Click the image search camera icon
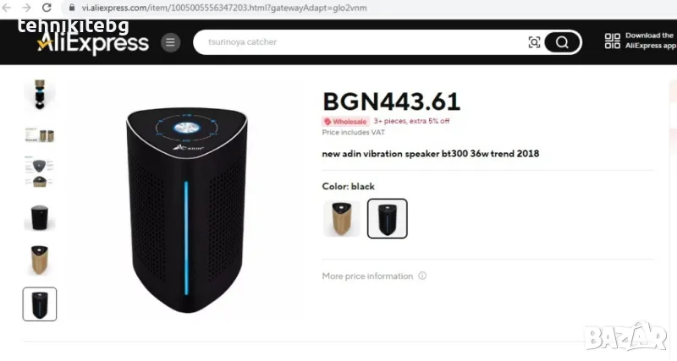The width and height of the screenshot is (677, 361). 534,42
